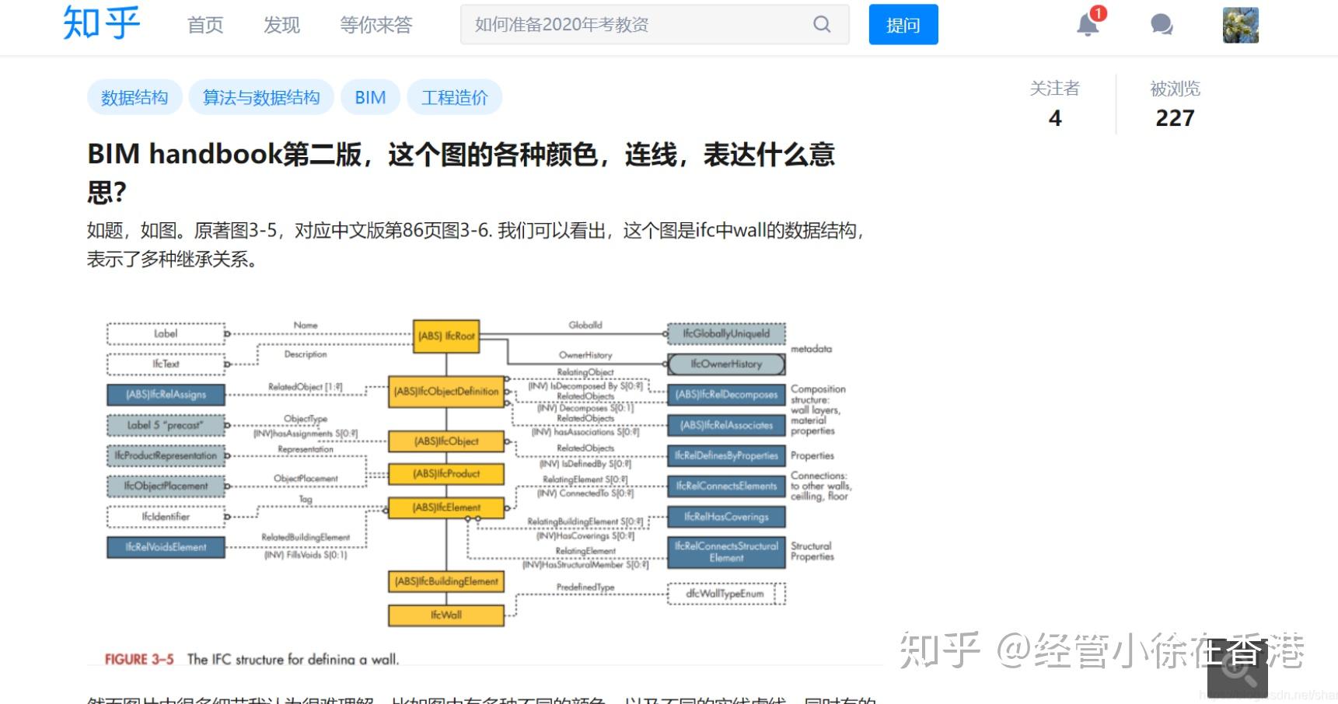Open private messages
The width and height of the screenshot is (1338, 704).
click(1160, 25)
